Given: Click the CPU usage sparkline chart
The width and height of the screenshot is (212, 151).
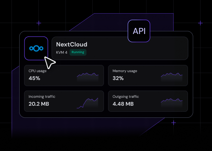Looking at the screenshot, I should tap(88, 77).
